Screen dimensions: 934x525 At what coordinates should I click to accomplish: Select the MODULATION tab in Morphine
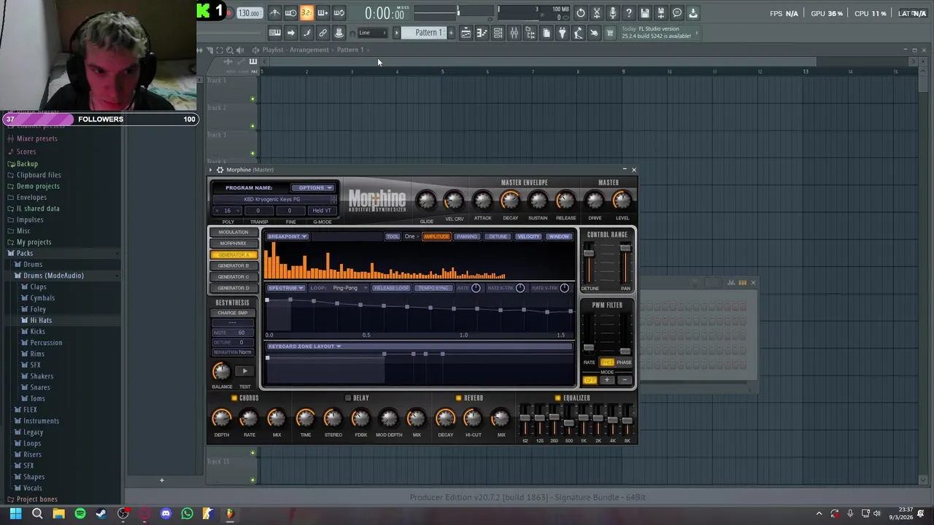(x=233, y=232)
